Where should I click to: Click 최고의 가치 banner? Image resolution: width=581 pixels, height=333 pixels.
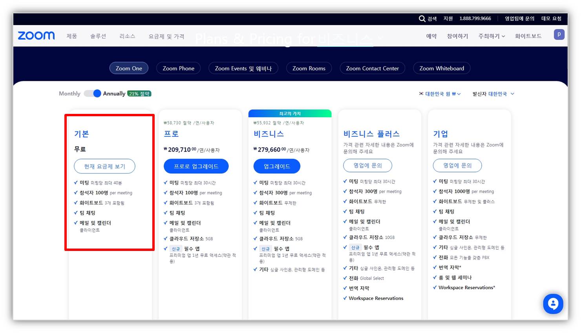(x=290, y=113)
